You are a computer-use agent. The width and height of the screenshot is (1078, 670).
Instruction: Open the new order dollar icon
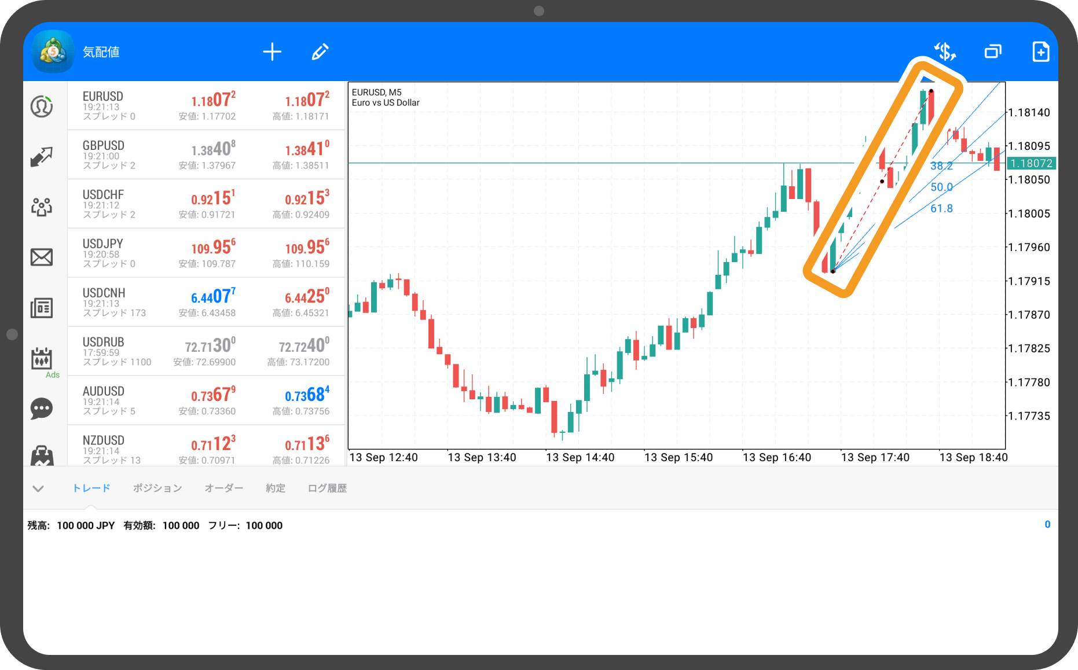945,52
